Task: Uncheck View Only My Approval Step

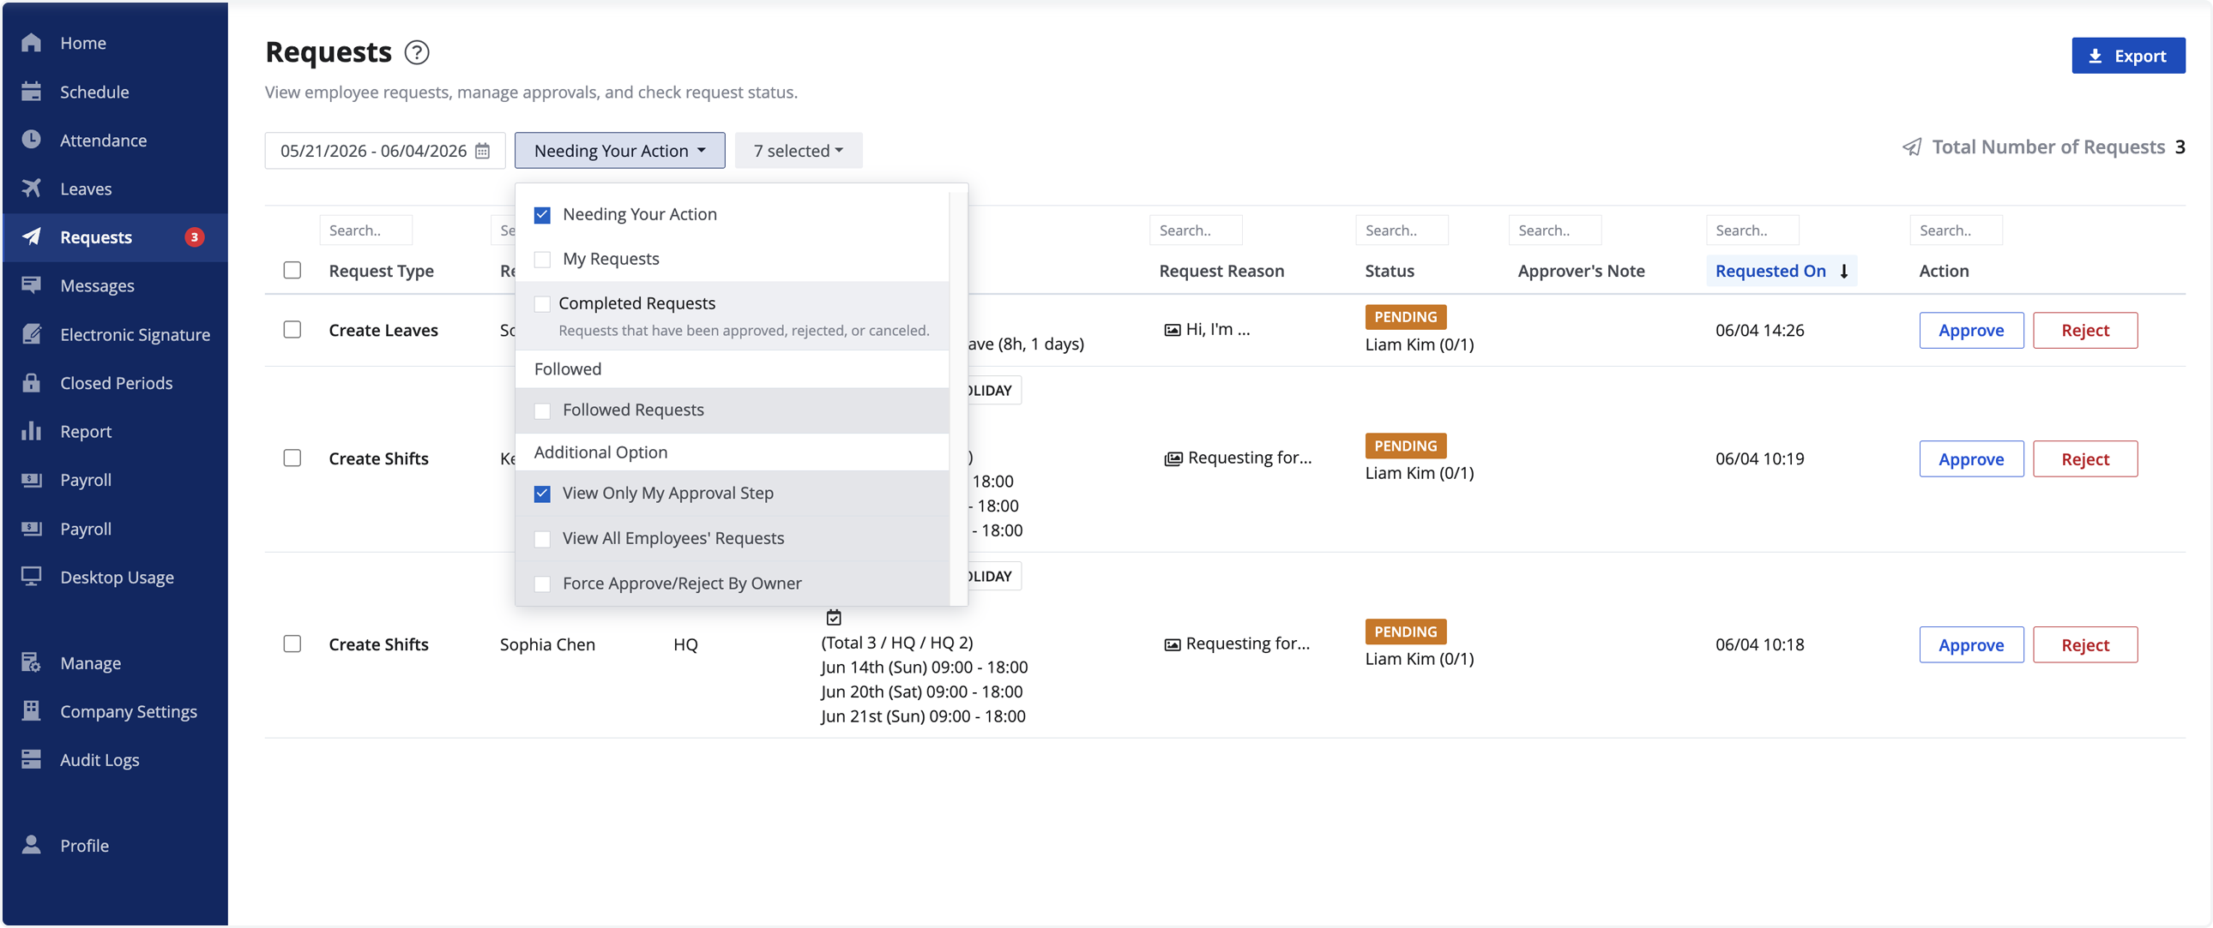Action: pyautogui.click(x=542, y=494)
